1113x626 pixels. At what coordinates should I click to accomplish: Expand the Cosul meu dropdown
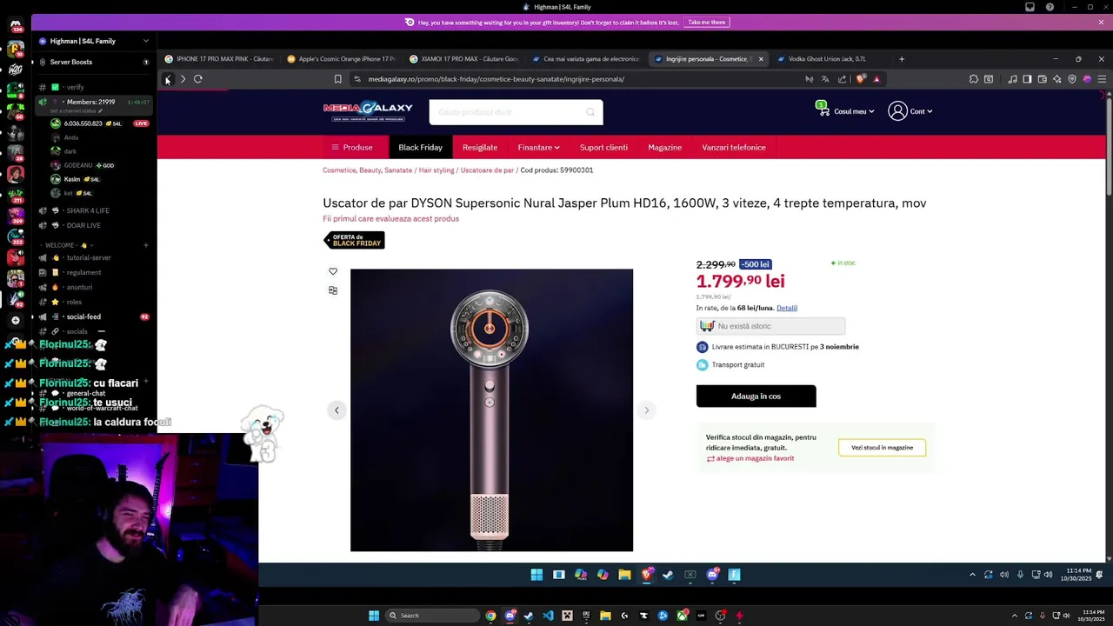pyautogui.click(x=854, y=111)
